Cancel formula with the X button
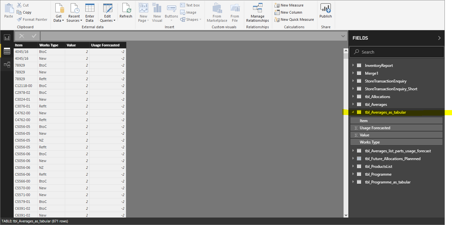 pyautogui.click(x=22, y=36)
